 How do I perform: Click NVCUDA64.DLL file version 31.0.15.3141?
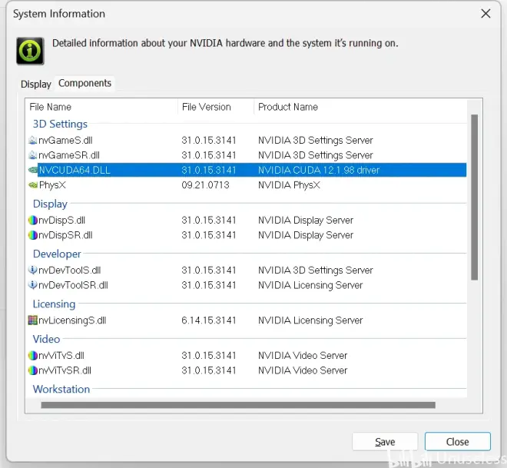click(208, 170)
